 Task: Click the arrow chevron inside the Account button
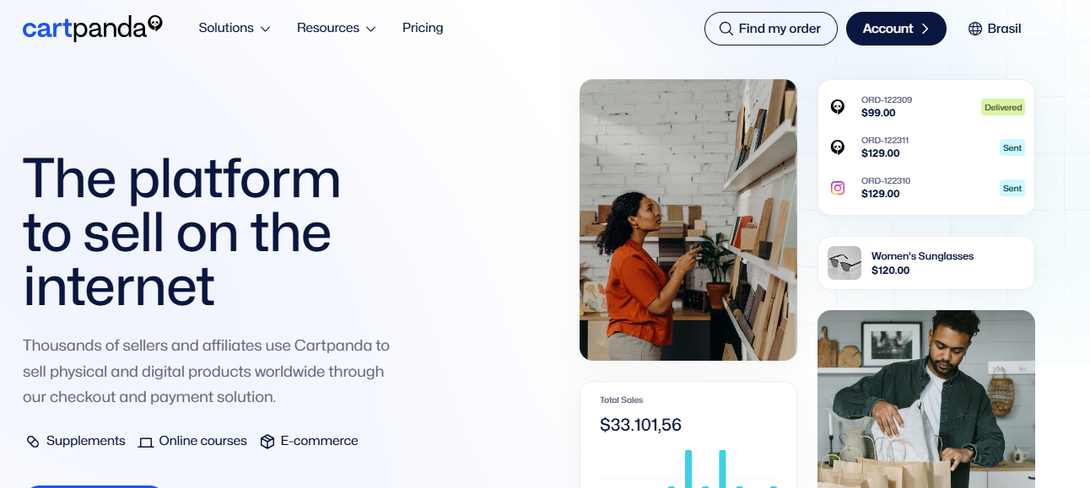pos(925,29)
